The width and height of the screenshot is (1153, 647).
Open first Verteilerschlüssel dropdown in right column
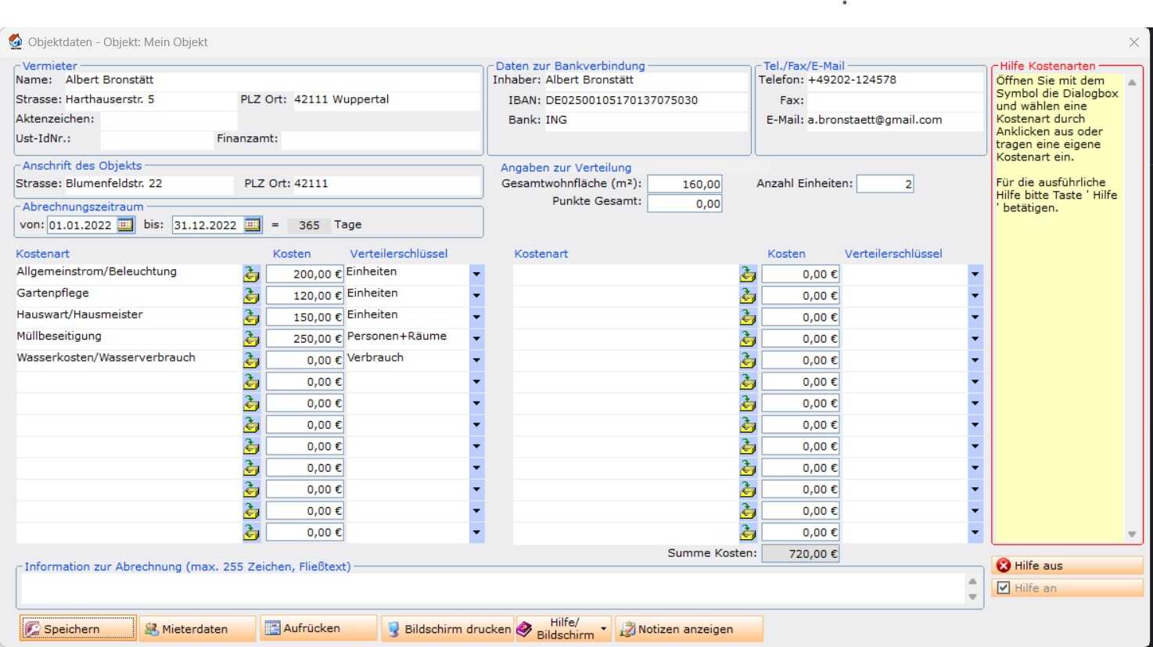pos(975,274)
